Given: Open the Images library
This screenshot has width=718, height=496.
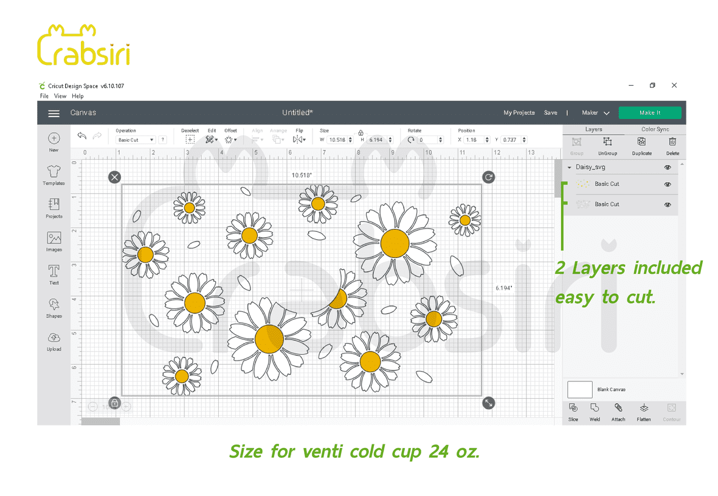Looking at the screenshot, I should (54, 240).
